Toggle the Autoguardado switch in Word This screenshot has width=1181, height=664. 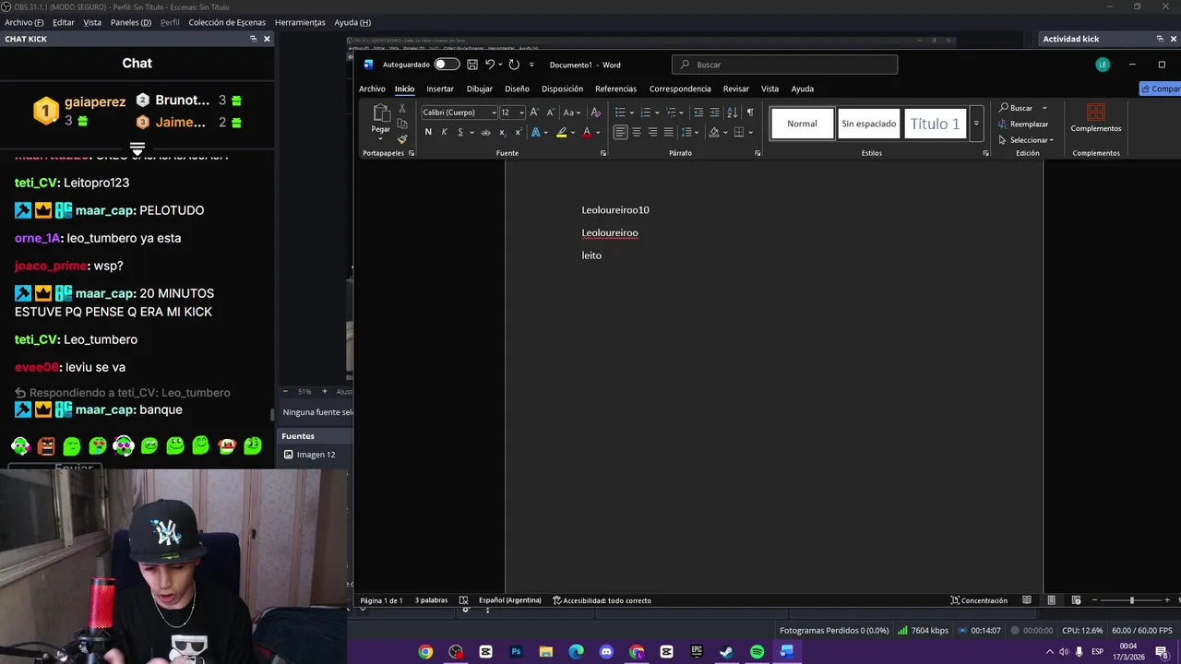tap(447, 65)
